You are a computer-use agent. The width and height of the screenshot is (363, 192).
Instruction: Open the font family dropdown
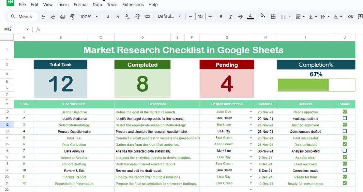[x=169, y=16]
